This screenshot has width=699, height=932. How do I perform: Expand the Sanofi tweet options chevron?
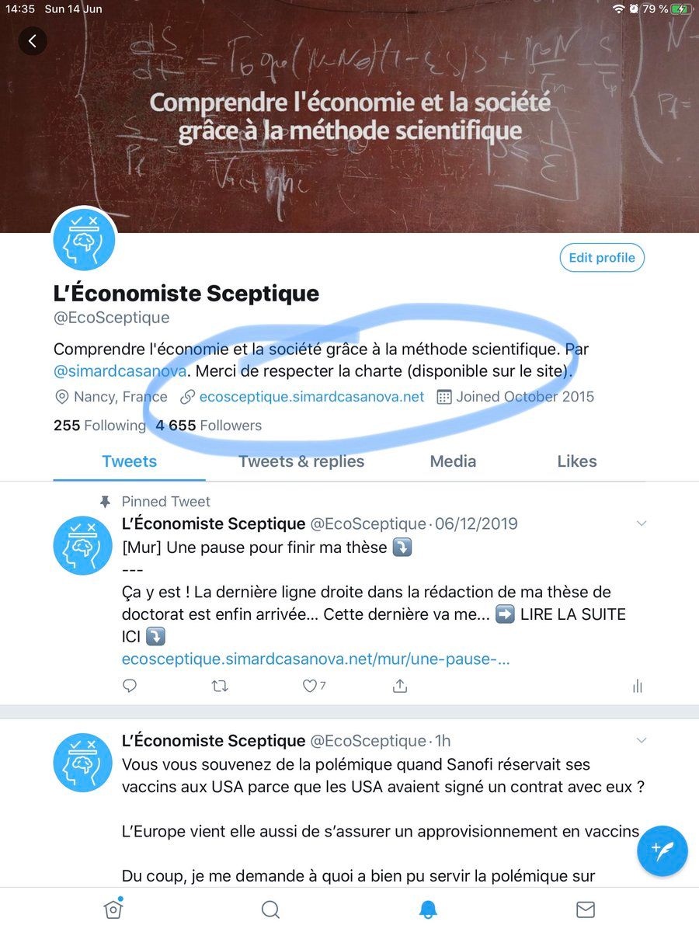642,741
